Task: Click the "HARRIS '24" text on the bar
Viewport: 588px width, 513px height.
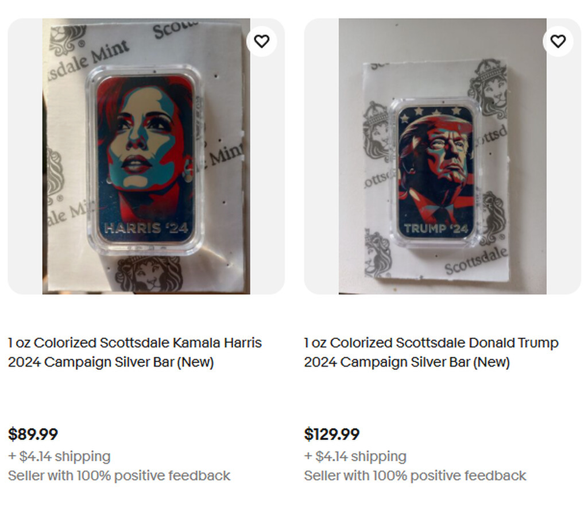Action: coord(146,228)
